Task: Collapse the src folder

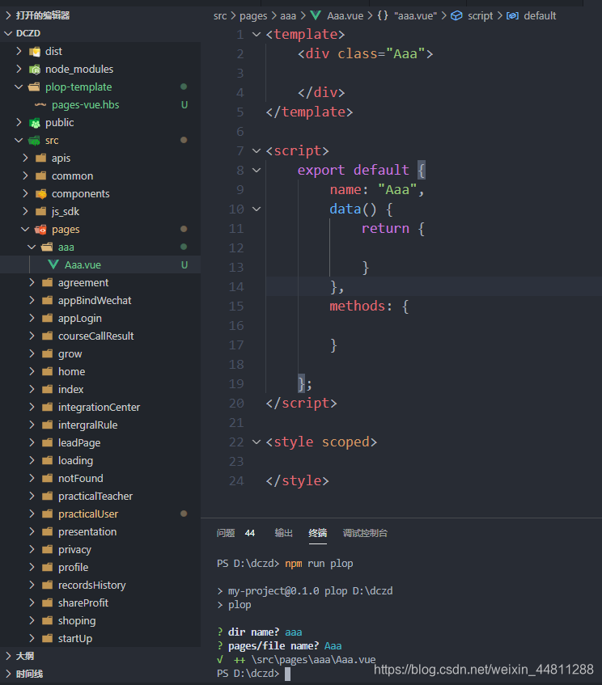Action: pyautogui.click(x=19, y=140)
